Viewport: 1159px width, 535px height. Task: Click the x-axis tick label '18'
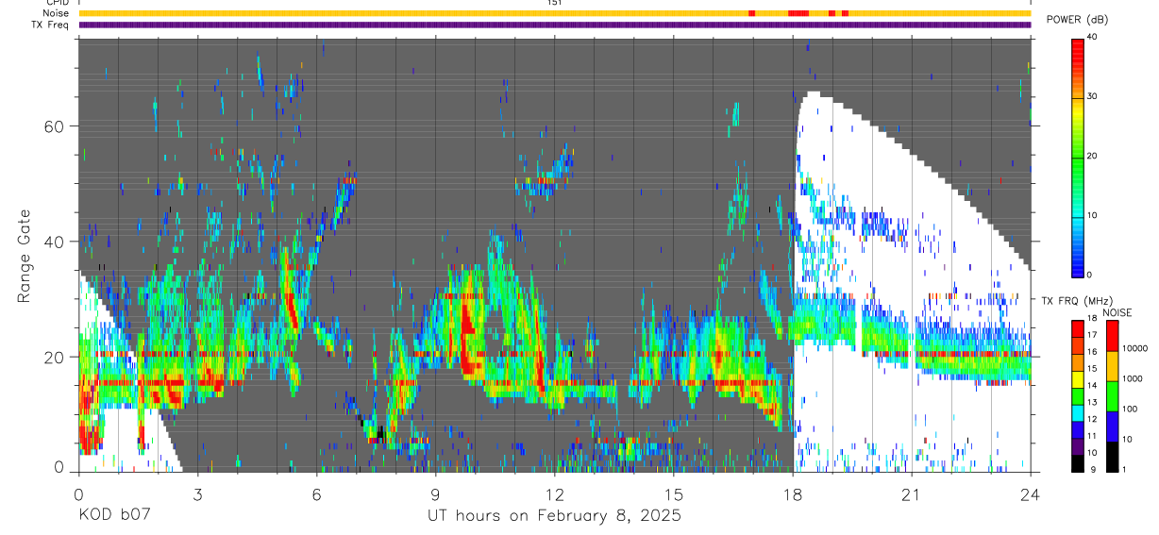[793, 494]
